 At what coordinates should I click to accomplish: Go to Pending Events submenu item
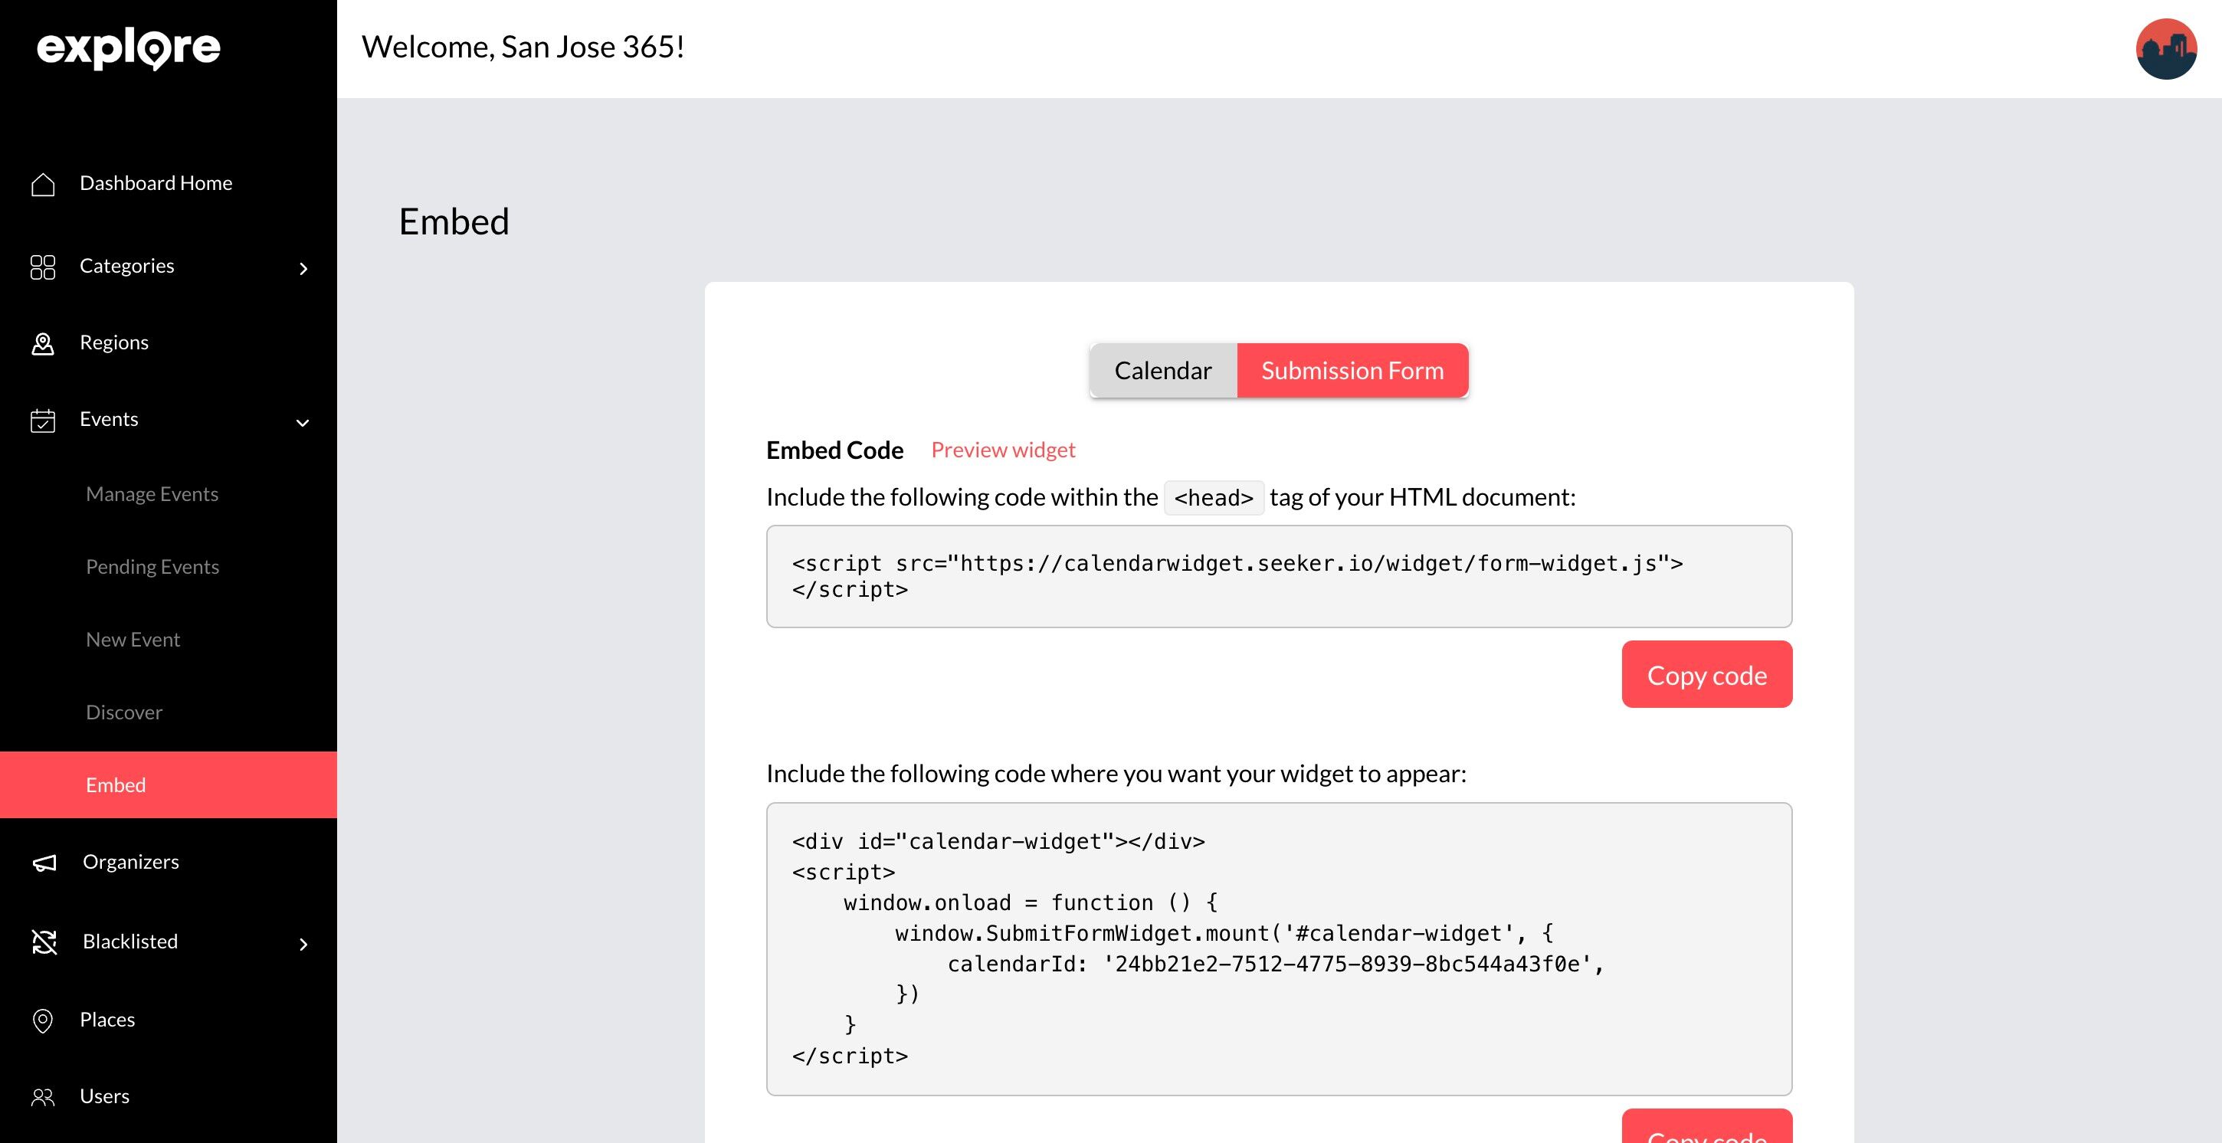[152, 567]
